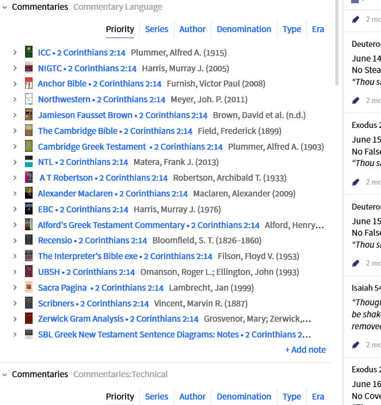Screen dimensions: 381x405
Task: Open SBL Greek New Testament Sentence Diagrams link
Action: point(174,334)
